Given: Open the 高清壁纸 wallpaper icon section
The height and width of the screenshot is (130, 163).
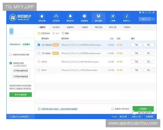Looking at the screenshot, I should (x=84, y=16).
